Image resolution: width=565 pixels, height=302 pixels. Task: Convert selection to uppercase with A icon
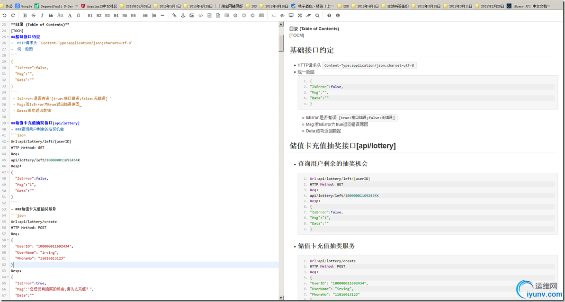70,16
